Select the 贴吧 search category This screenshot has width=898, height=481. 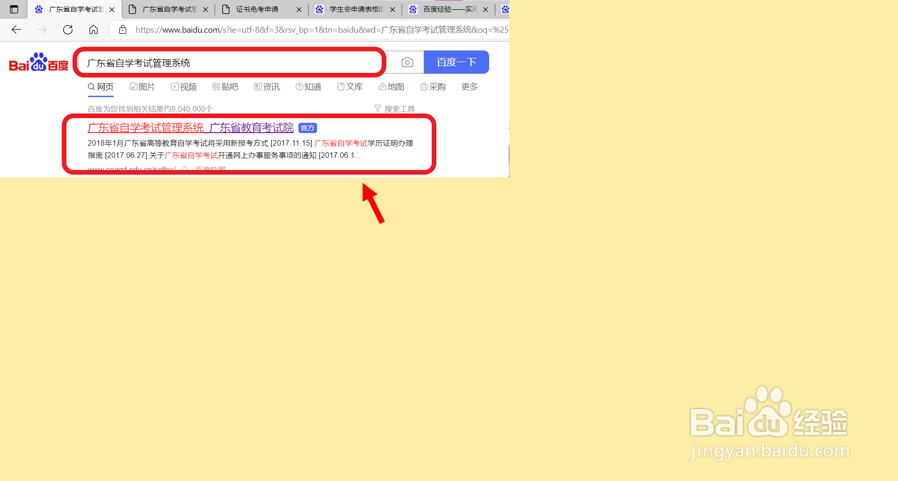[x=225, y=87]
